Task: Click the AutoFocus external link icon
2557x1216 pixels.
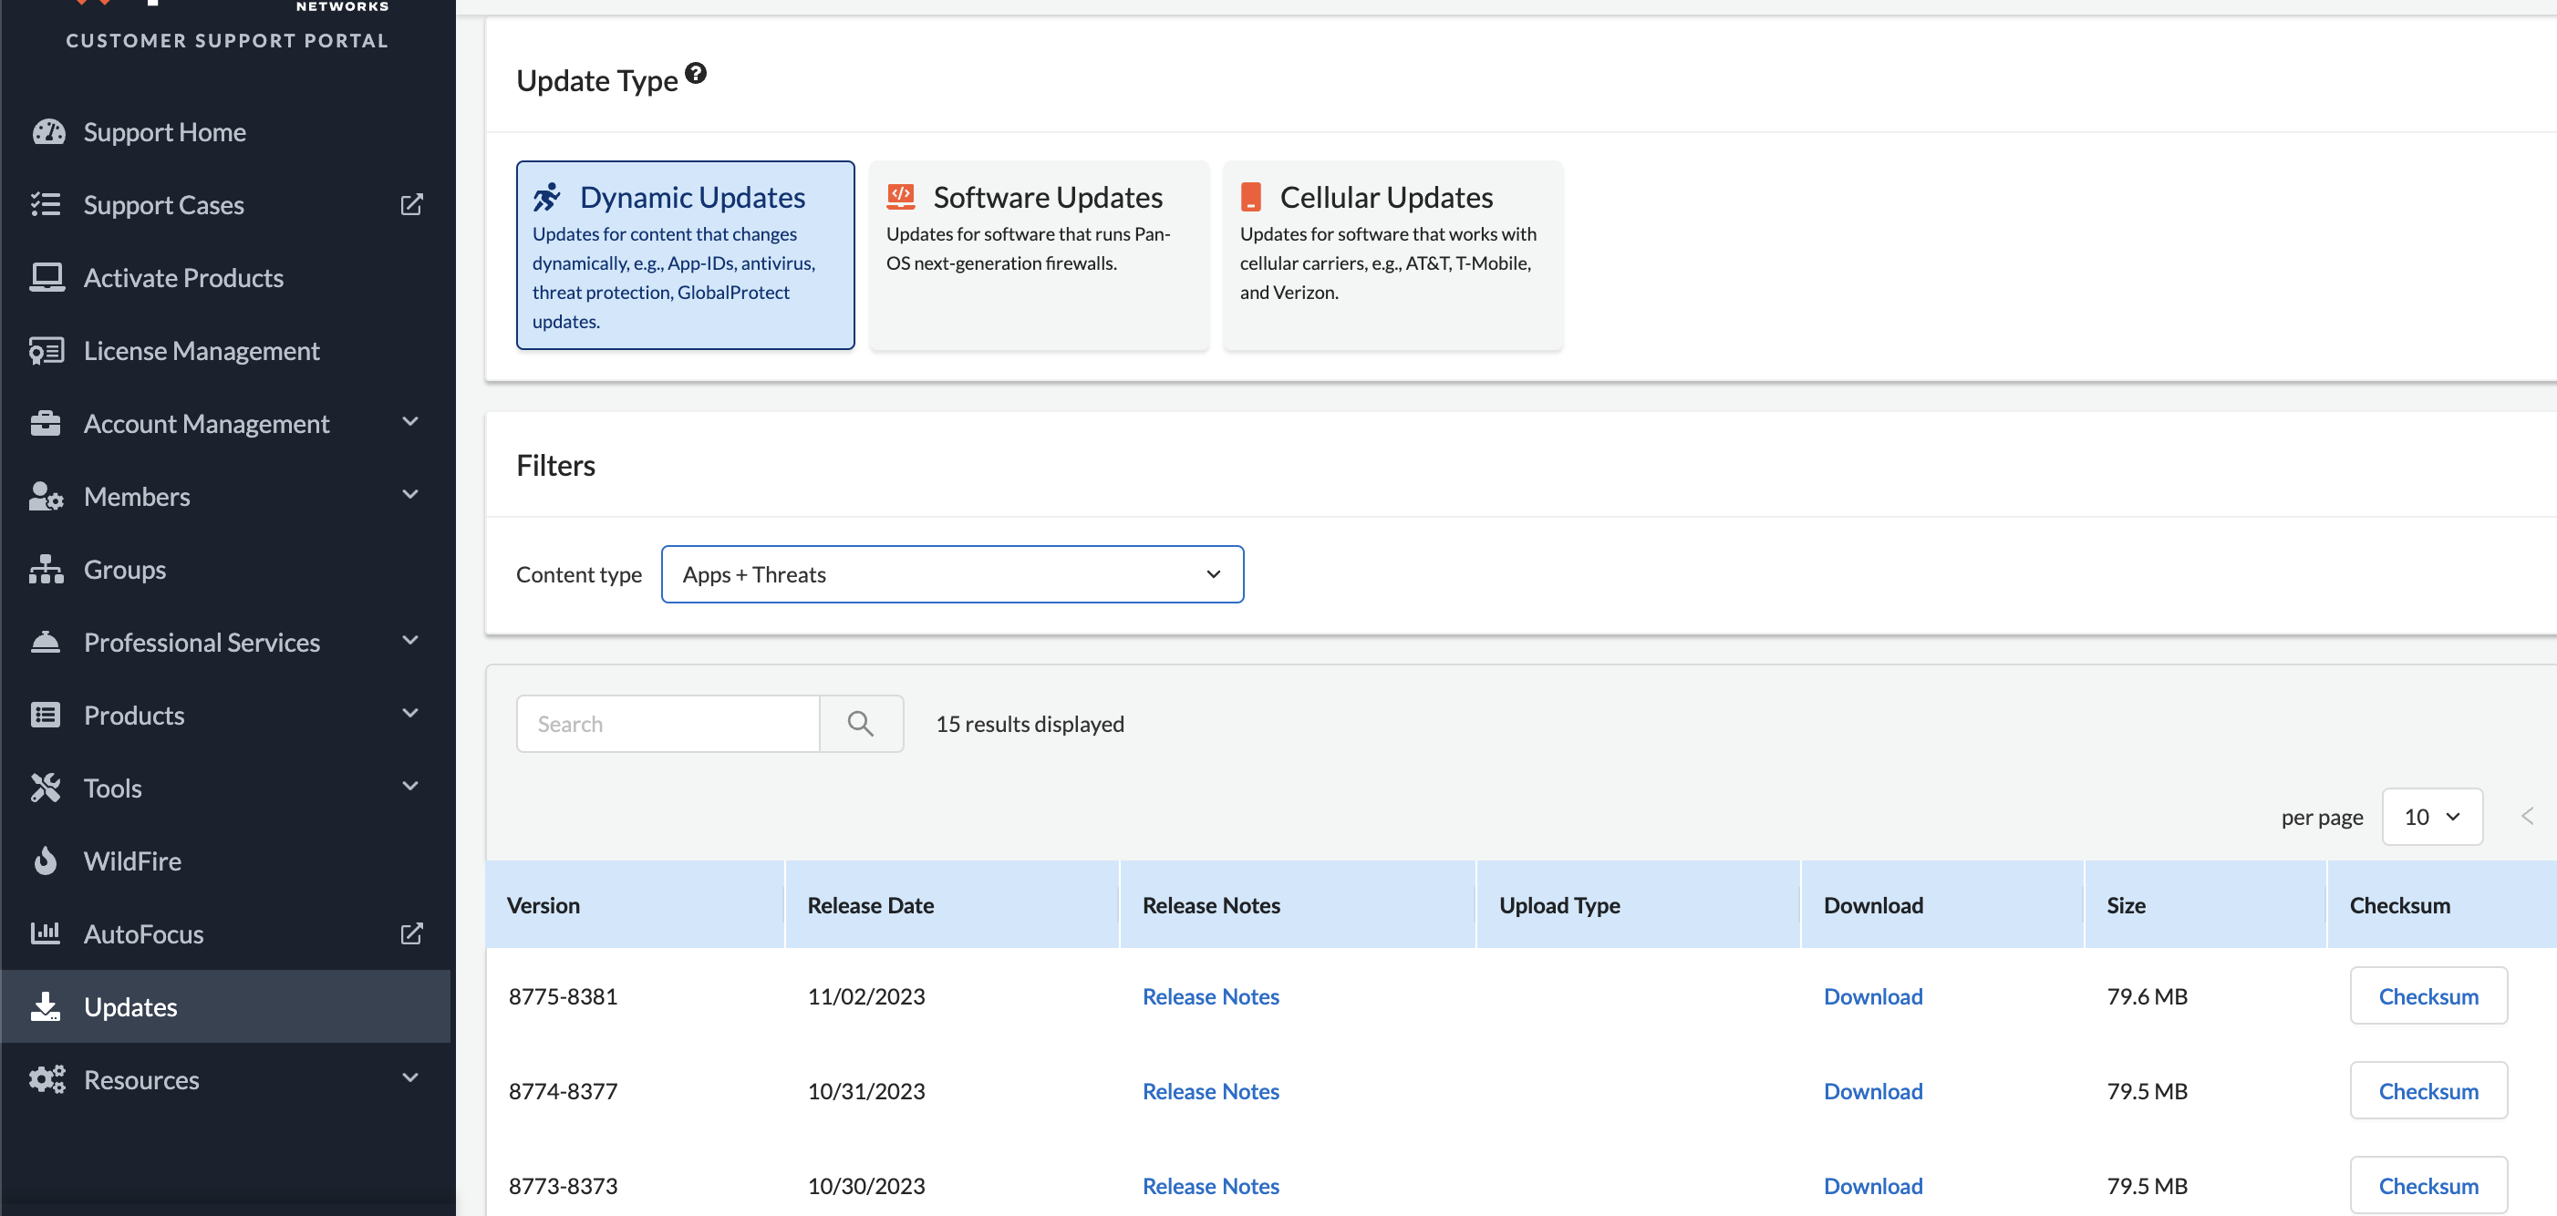Action: 411,933
